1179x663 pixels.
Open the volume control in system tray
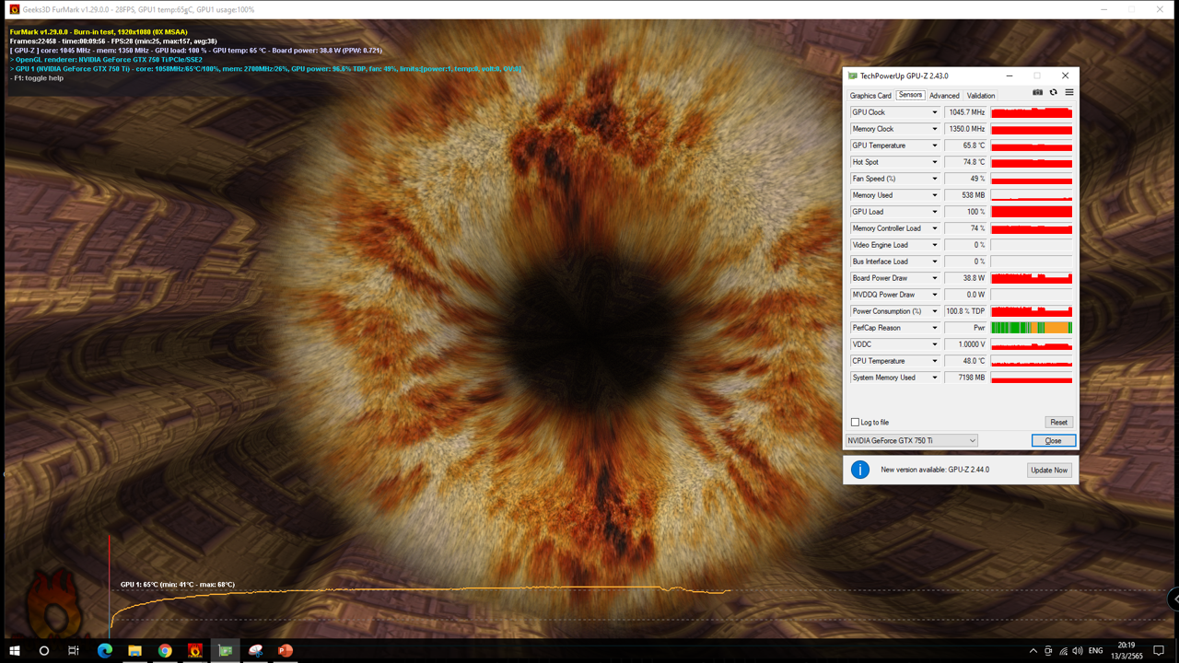(x=1078, y=651)
